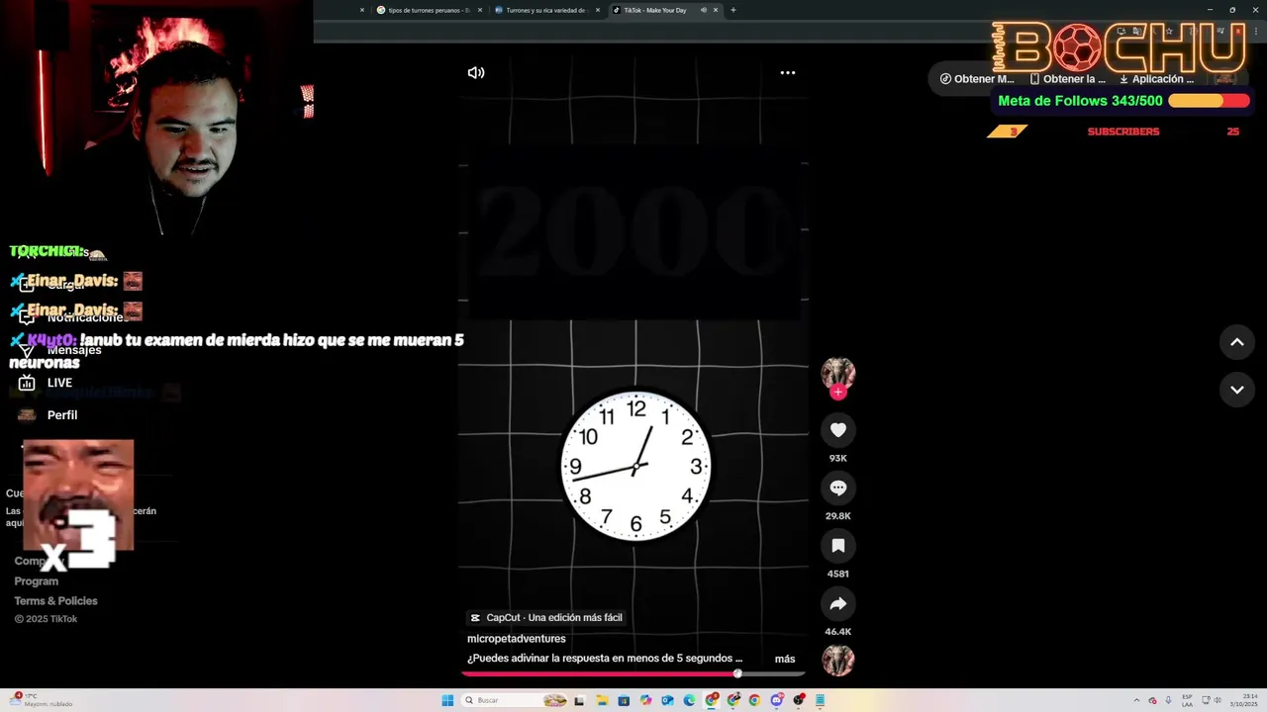Go to next video with down chevron
Image resolution: width=1267 pixels, height=712 pixels.
[1236, 390]
